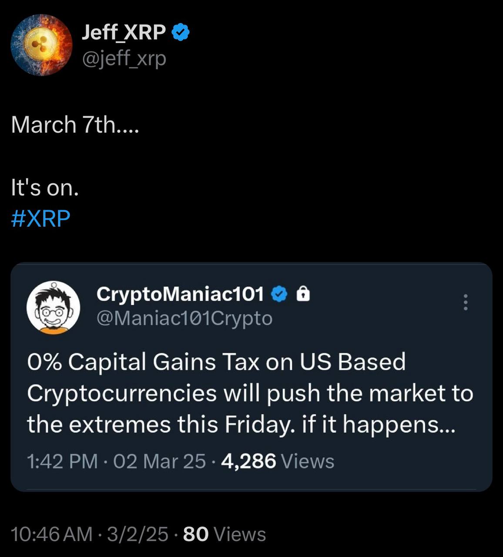Click the 1:42 PM quoted post time
This screenshot has height=557, width=503.
pyautogui.click(x=62, y=461)
